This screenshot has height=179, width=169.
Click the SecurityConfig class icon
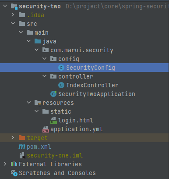(61, 68)
